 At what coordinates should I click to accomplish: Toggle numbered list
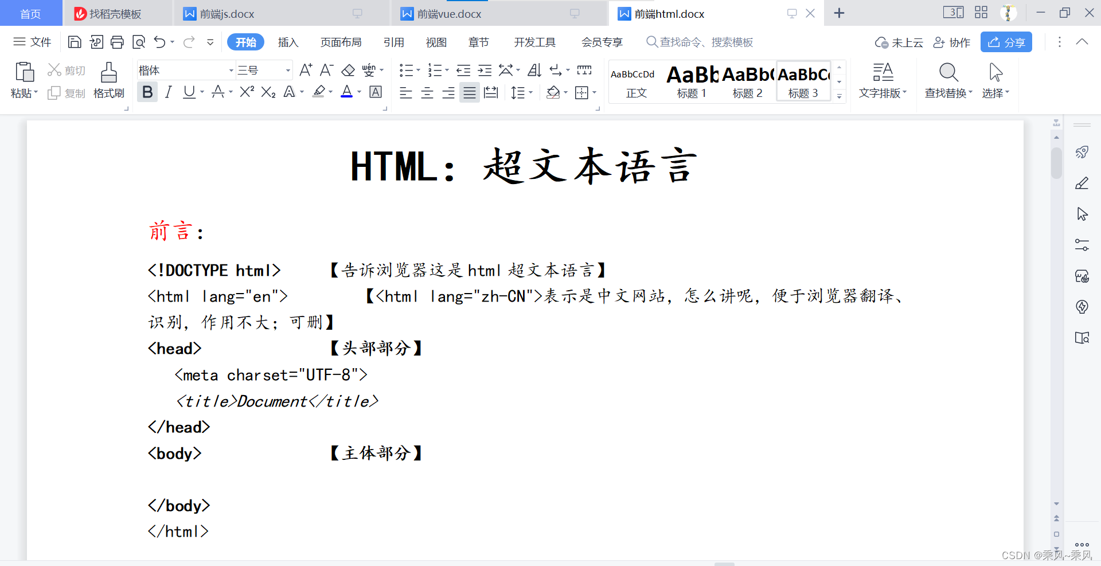coord(435,70)
